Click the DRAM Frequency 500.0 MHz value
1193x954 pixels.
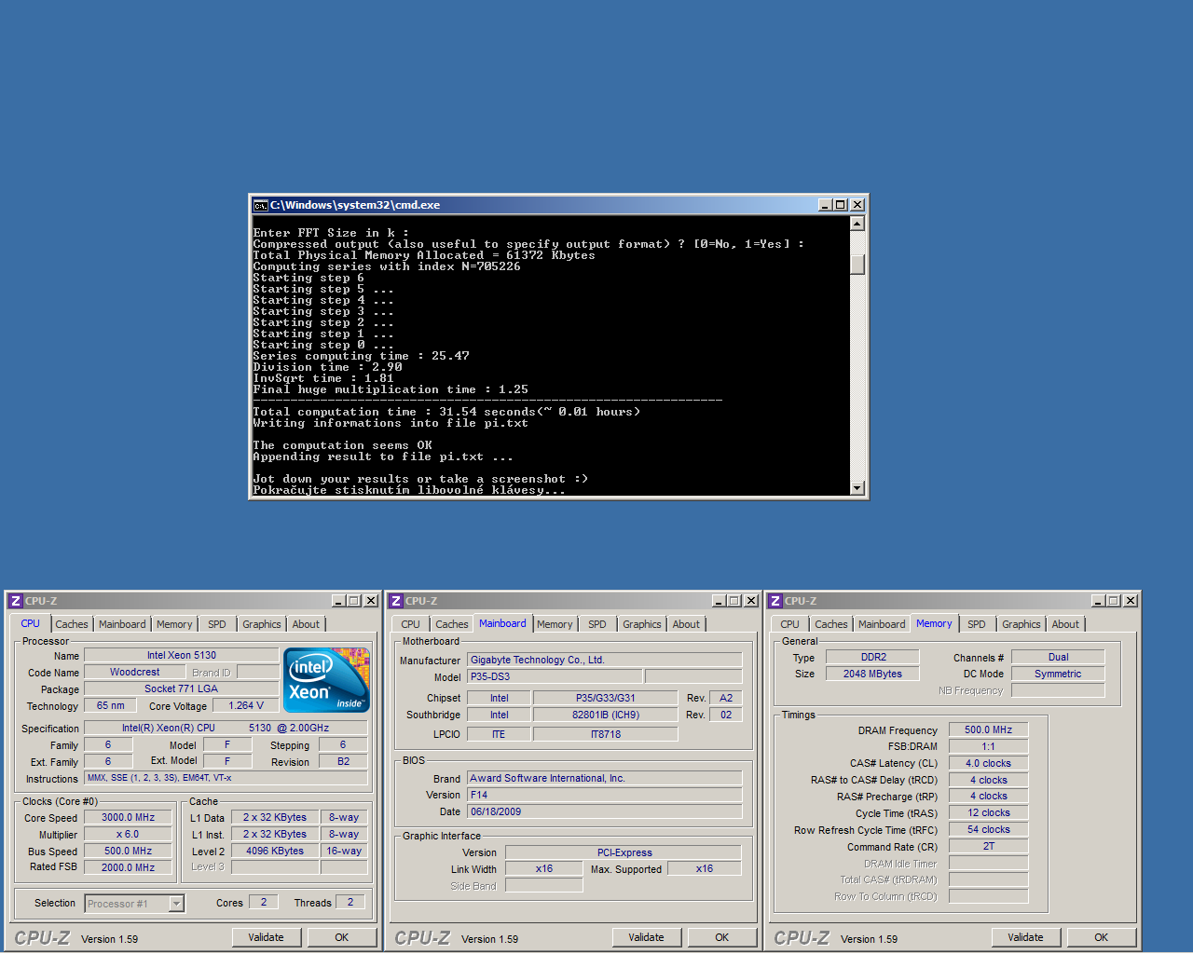click(x=988, y=729)
